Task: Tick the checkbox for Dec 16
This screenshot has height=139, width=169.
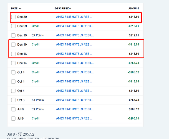Action: (13, 54)
